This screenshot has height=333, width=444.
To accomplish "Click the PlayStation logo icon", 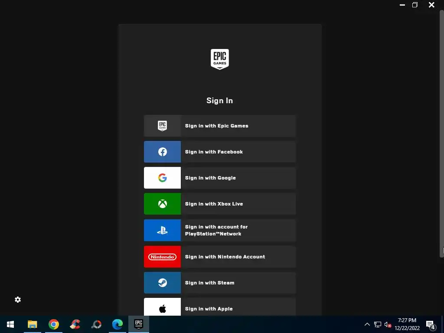I will pyautogui.click(x=162, y=230).
